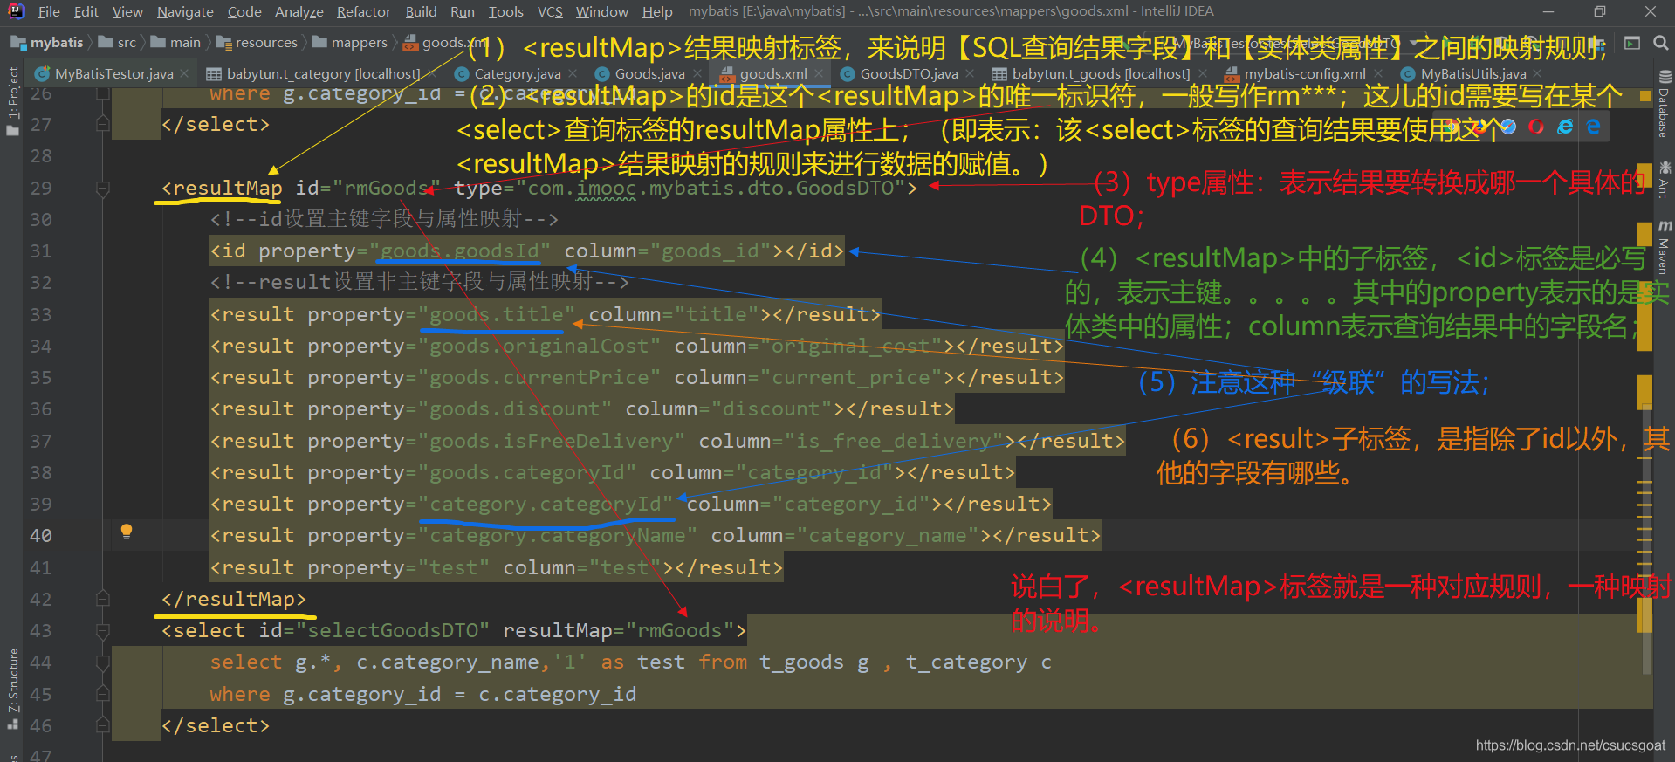Viewport: 1675px width, 762px height.
Task: Open the VCS menu
Action: pos(550,11)
